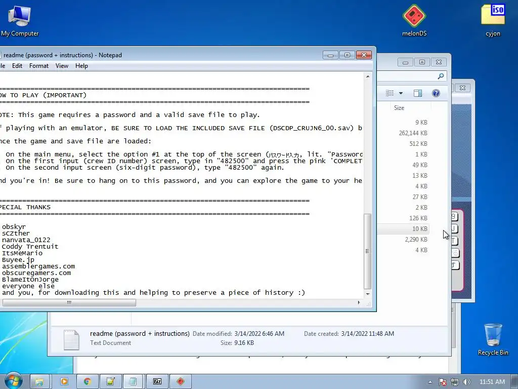Open Notepad View menu
518x389 pixels.
coord(62,66)
